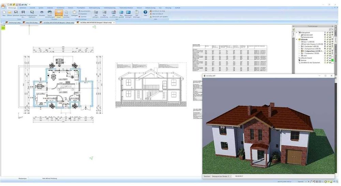Expand the 1. Dachgeschoss tree node
Viewport: 341px width, 186px height.
click(x=299, y=49)
